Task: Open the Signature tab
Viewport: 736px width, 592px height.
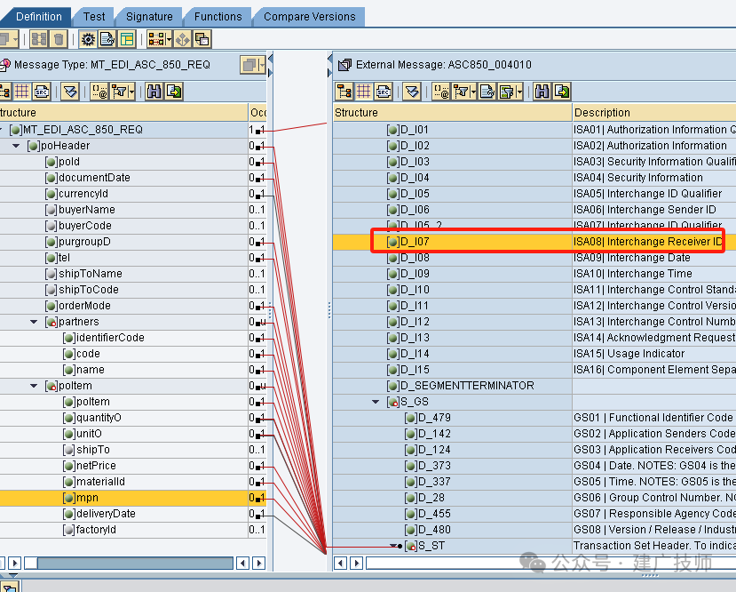Action: pos(149,17)
